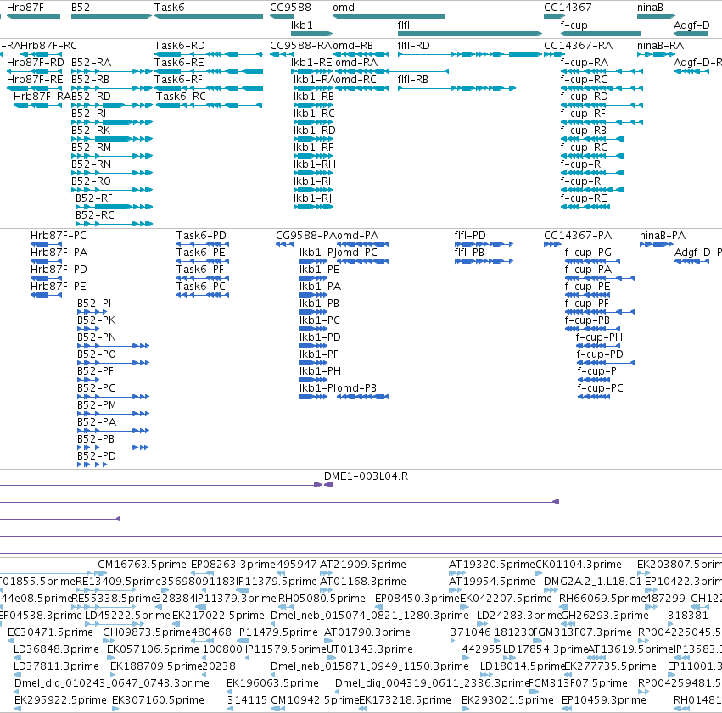
Task: Click transcript label Task6-RE
Action: pos(179,63)
